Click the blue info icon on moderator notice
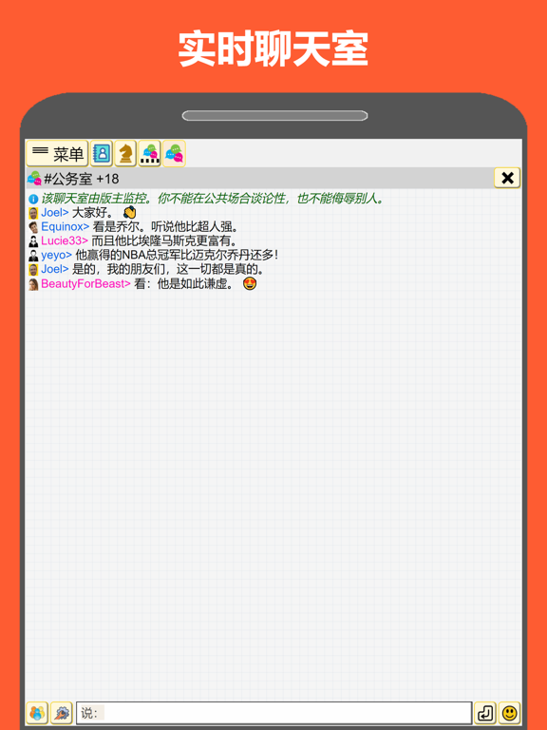 [33, 200]
